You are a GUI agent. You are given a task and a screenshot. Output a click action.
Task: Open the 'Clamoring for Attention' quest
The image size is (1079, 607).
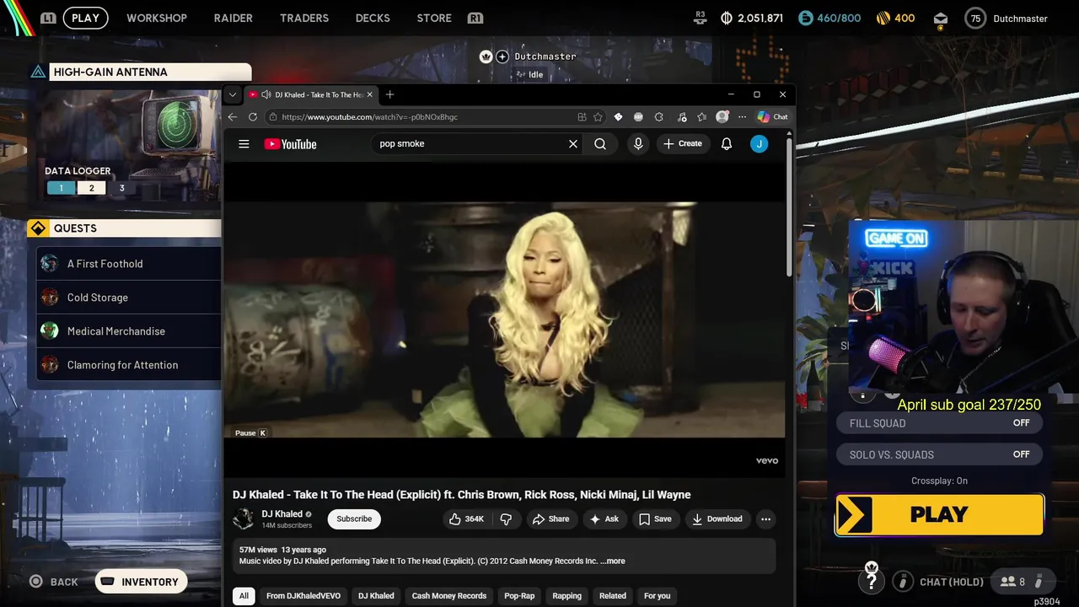[129, 365]
